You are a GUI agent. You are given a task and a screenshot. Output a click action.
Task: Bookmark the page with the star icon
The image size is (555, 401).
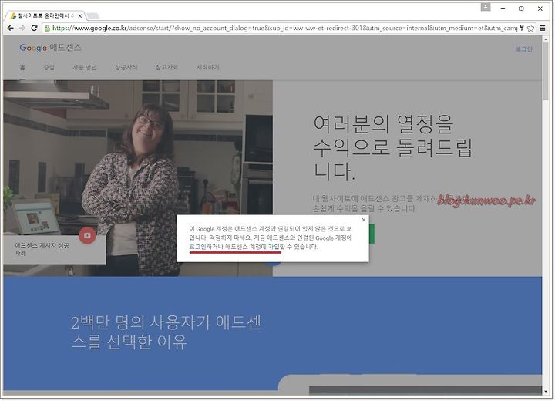[x=530, y=28]
